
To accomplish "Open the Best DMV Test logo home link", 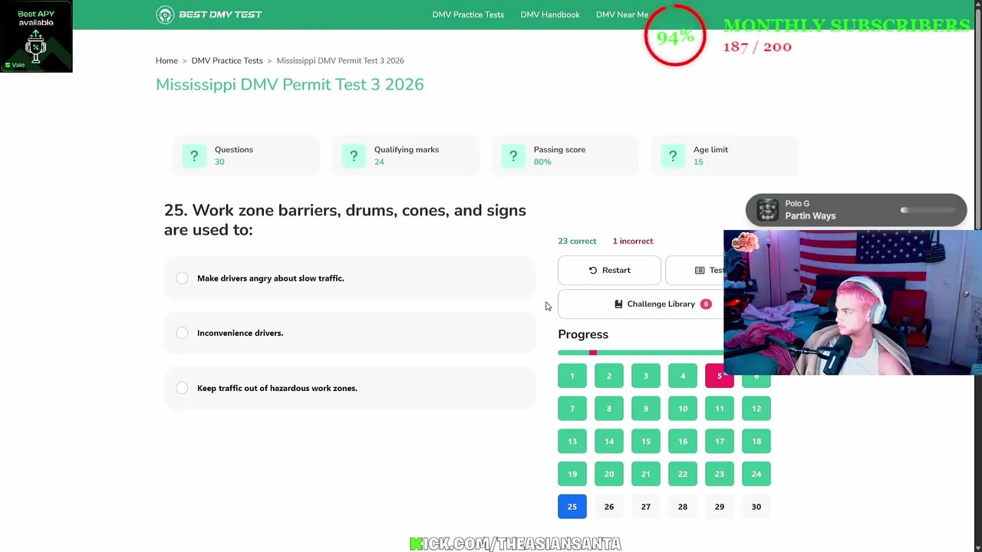I will click(x=209, y=15).
